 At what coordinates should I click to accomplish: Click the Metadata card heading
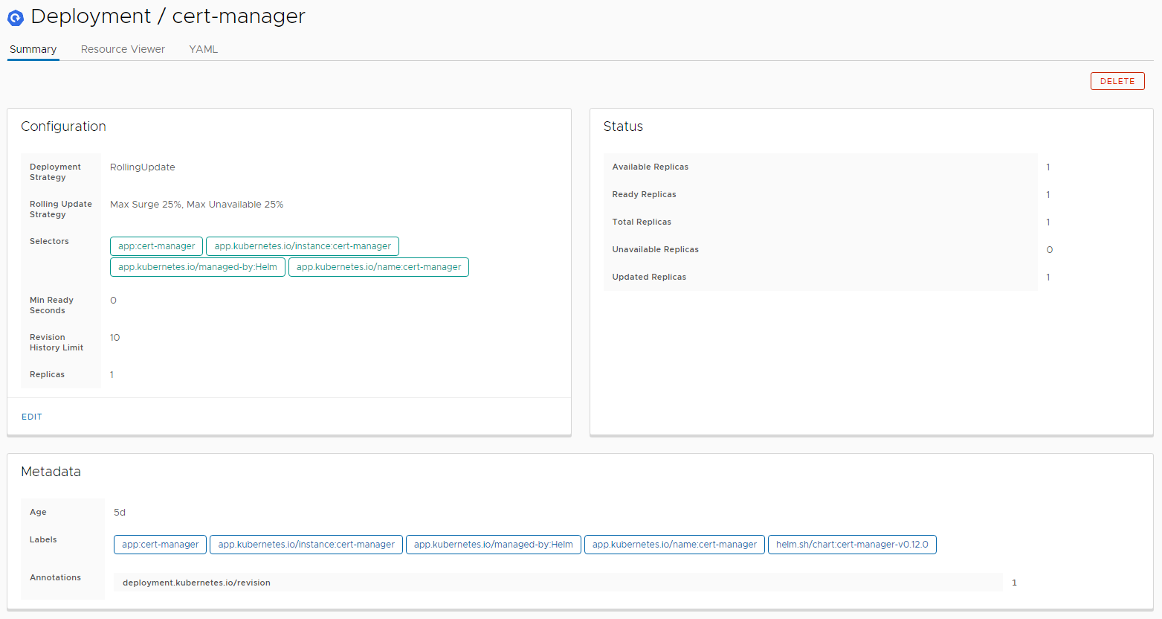tap(51, 472)
